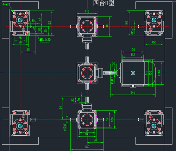The height and width of the screenshot is (151, 176).
Task: Click the ø14h7 shaft diameter label
Action: click(112, 80)
